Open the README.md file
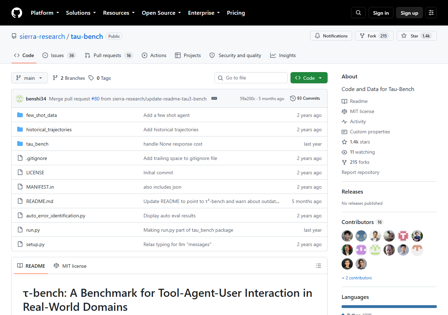This screenshot has width=448, height=315. tap(40, 201)
